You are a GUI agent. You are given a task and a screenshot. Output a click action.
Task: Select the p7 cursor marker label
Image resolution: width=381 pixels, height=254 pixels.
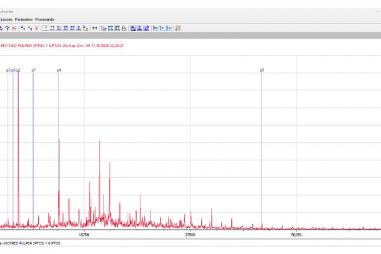[x=34, y=70]
